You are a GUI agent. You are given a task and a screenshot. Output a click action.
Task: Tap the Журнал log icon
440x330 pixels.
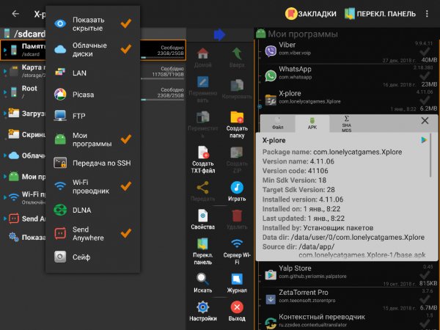[237, 279]
